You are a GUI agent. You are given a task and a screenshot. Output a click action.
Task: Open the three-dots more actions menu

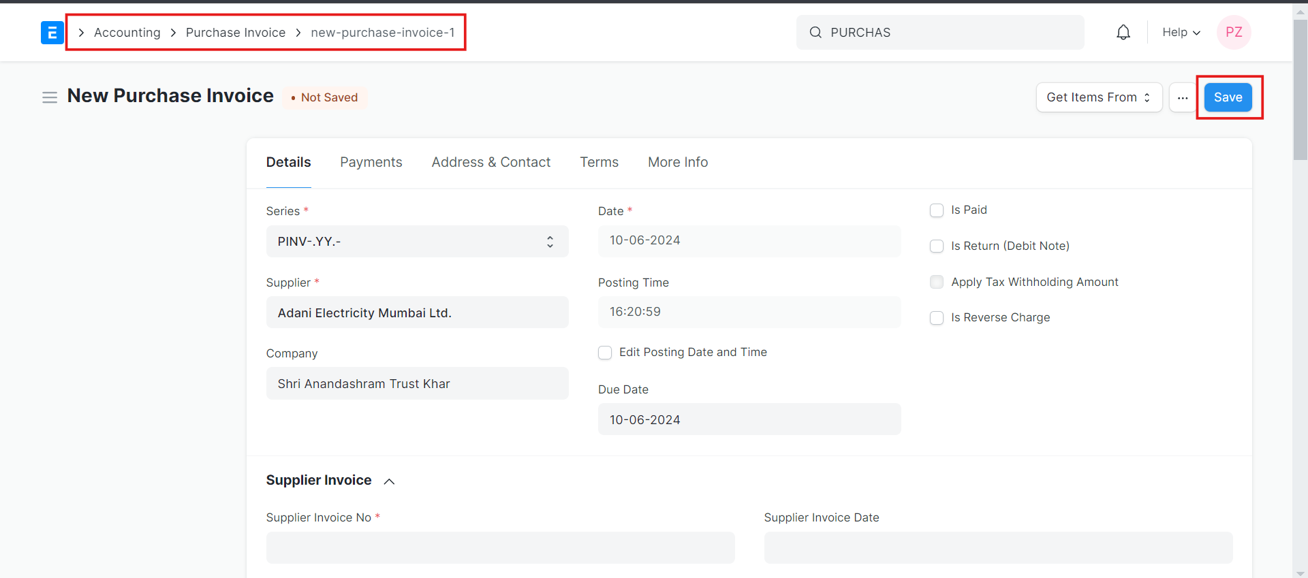point(1183,97)
